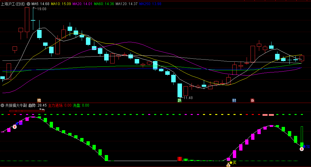Select the red 主力进场: 0.00 value
The width and height of the screenshot is (311, 167).
coord(60,105)
